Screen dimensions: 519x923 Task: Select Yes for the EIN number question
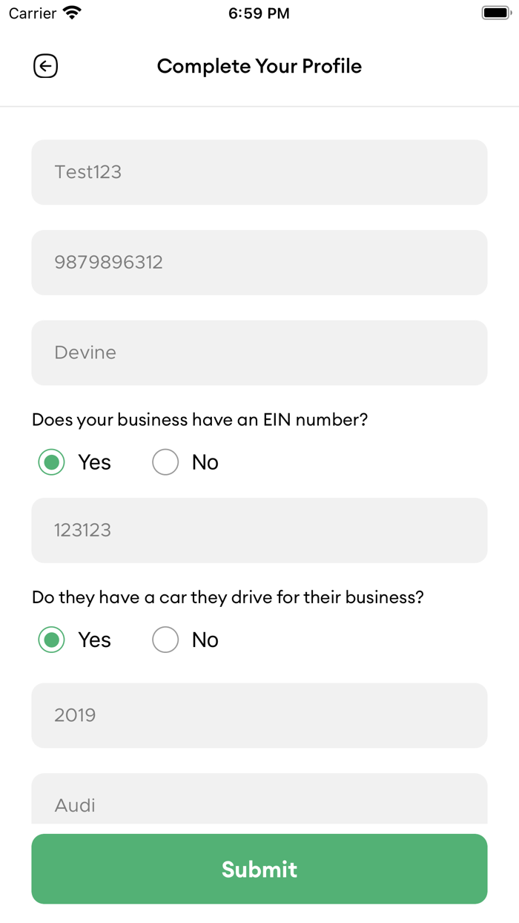click(50, 461)
